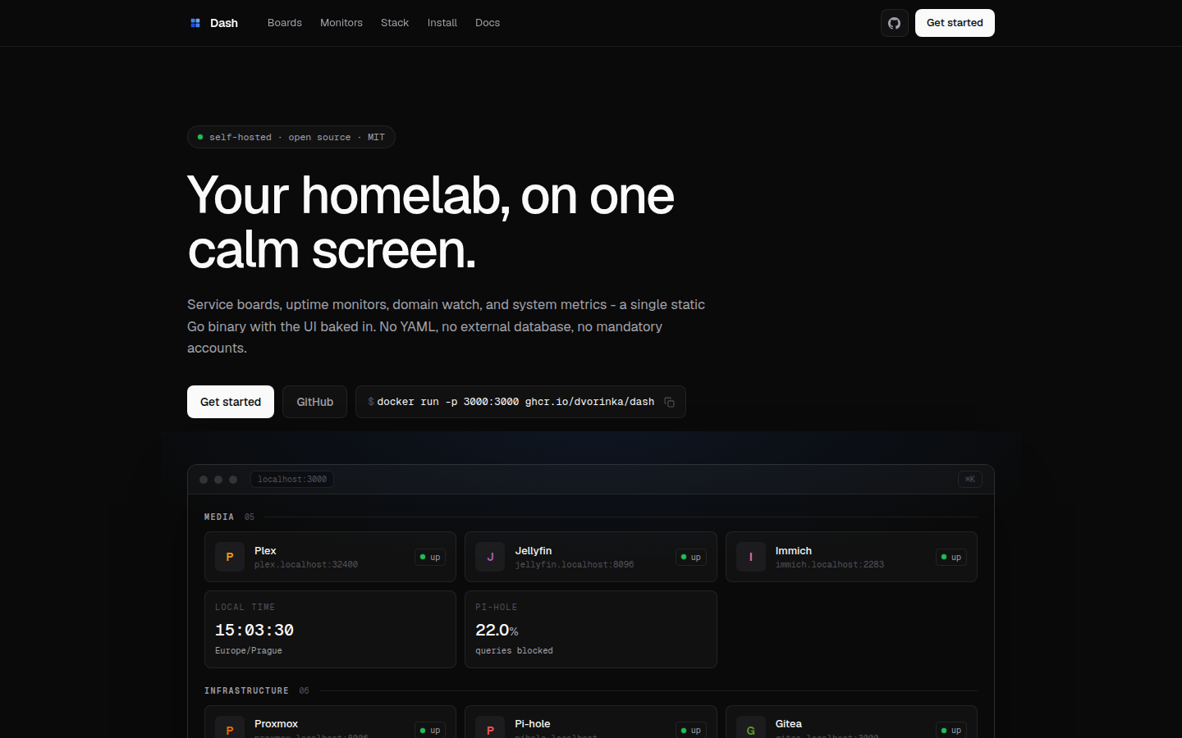Viewport: 1182px width, 738px height.
Task: Click the command palette ⌘K badge
Action: (x=970, y=479)
